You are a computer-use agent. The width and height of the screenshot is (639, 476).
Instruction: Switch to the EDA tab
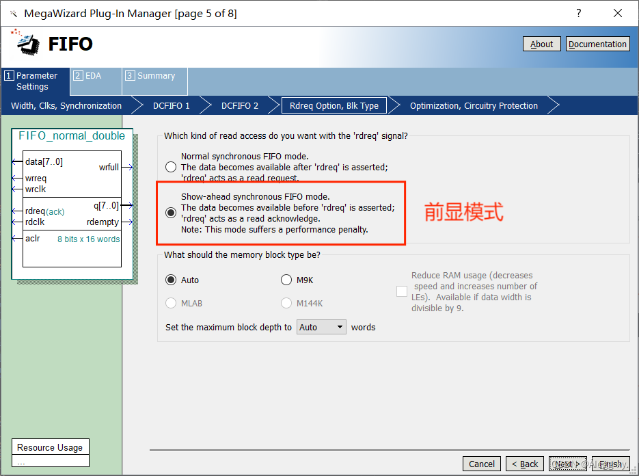[x=96, y=81]
